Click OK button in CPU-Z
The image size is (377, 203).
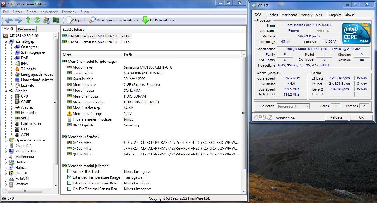tap(361, 117)
